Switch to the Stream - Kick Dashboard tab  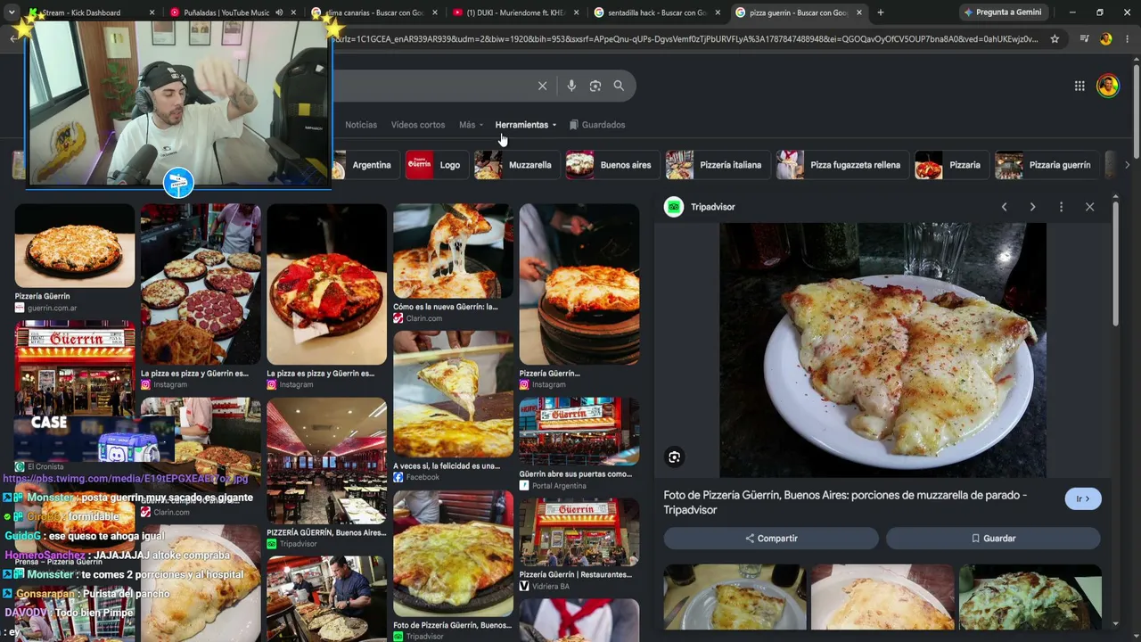coord(89,12)
